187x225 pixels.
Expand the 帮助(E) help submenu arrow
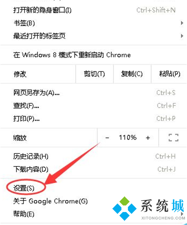(x=182, y=214)
